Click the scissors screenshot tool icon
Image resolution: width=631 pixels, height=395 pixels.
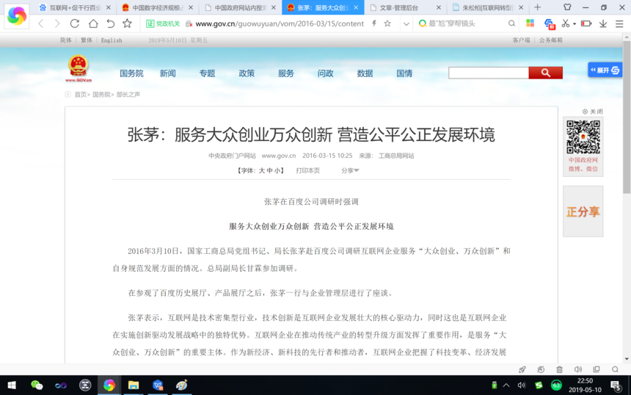point(566,23)
